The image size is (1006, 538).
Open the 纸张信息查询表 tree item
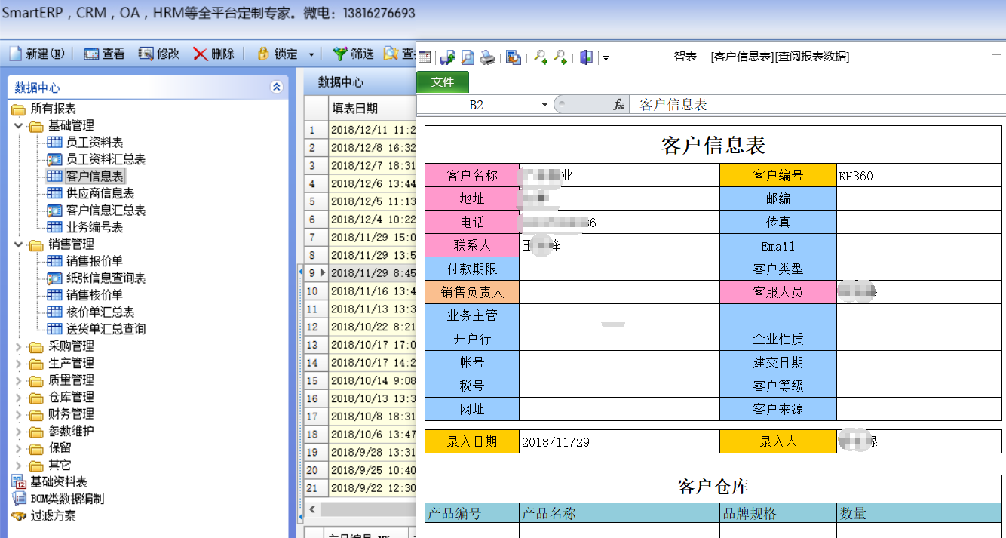[96, 278]
